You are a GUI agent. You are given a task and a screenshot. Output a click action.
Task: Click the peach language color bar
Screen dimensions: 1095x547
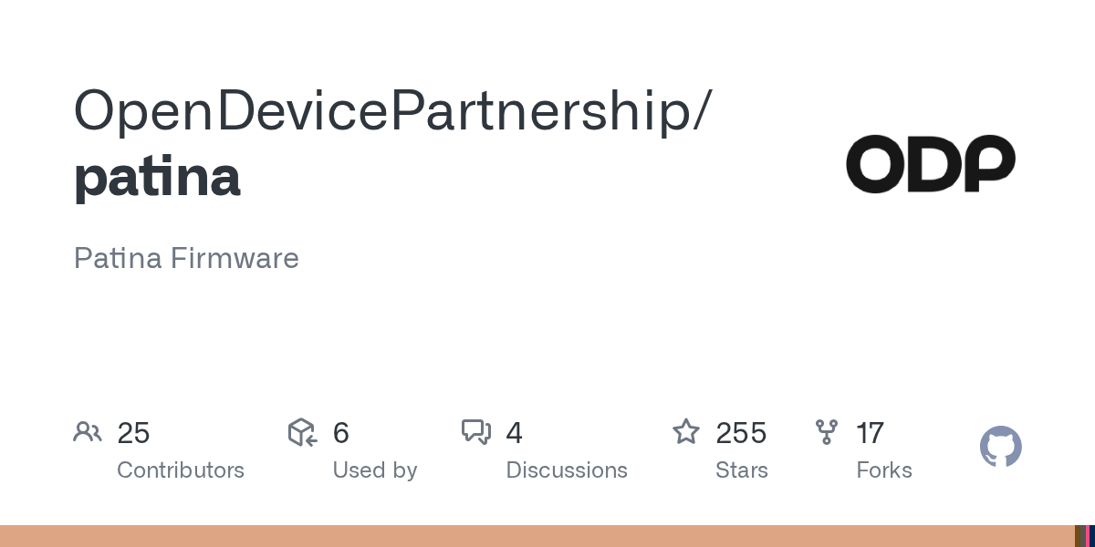point(537,536)
